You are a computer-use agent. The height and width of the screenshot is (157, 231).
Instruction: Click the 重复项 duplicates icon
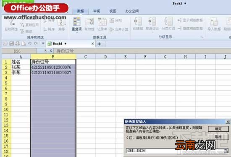77,22
